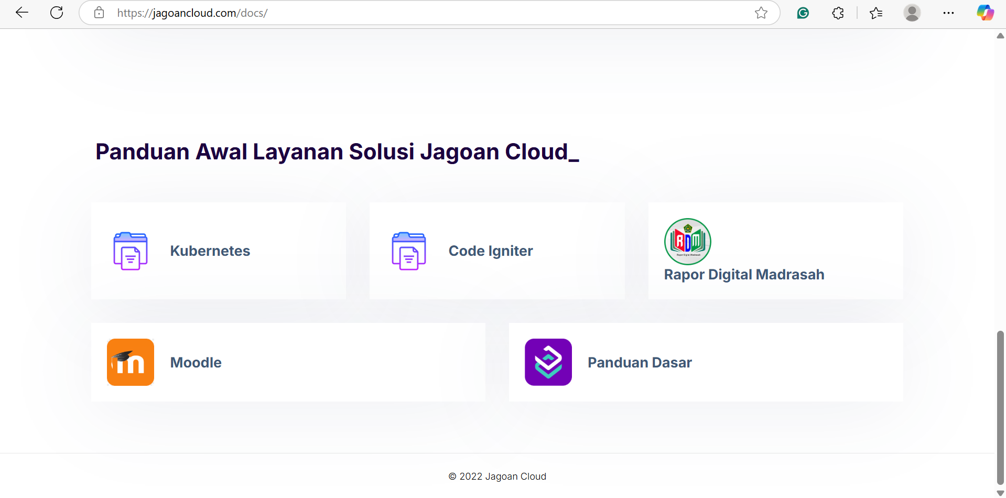Image resolution: width=1006 pixels, height=498 pixels.
Task: View site information via the lock icon
Action: (99, 13)
